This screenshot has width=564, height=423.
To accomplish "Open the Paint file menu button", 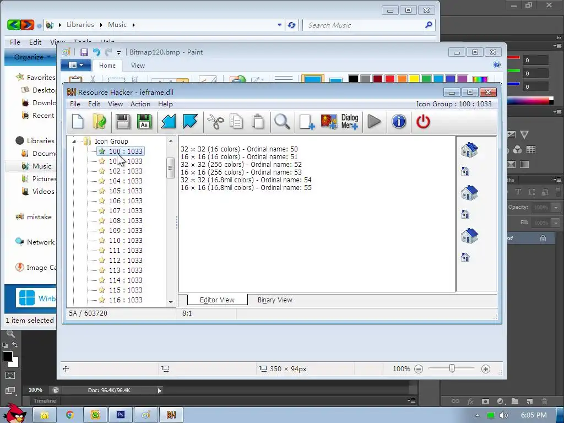I will pyautogui.click(x=76, y=65).
